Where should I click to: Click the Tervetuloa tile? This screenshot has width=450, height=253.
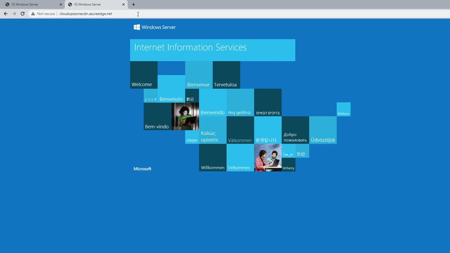tap(226, 75)
